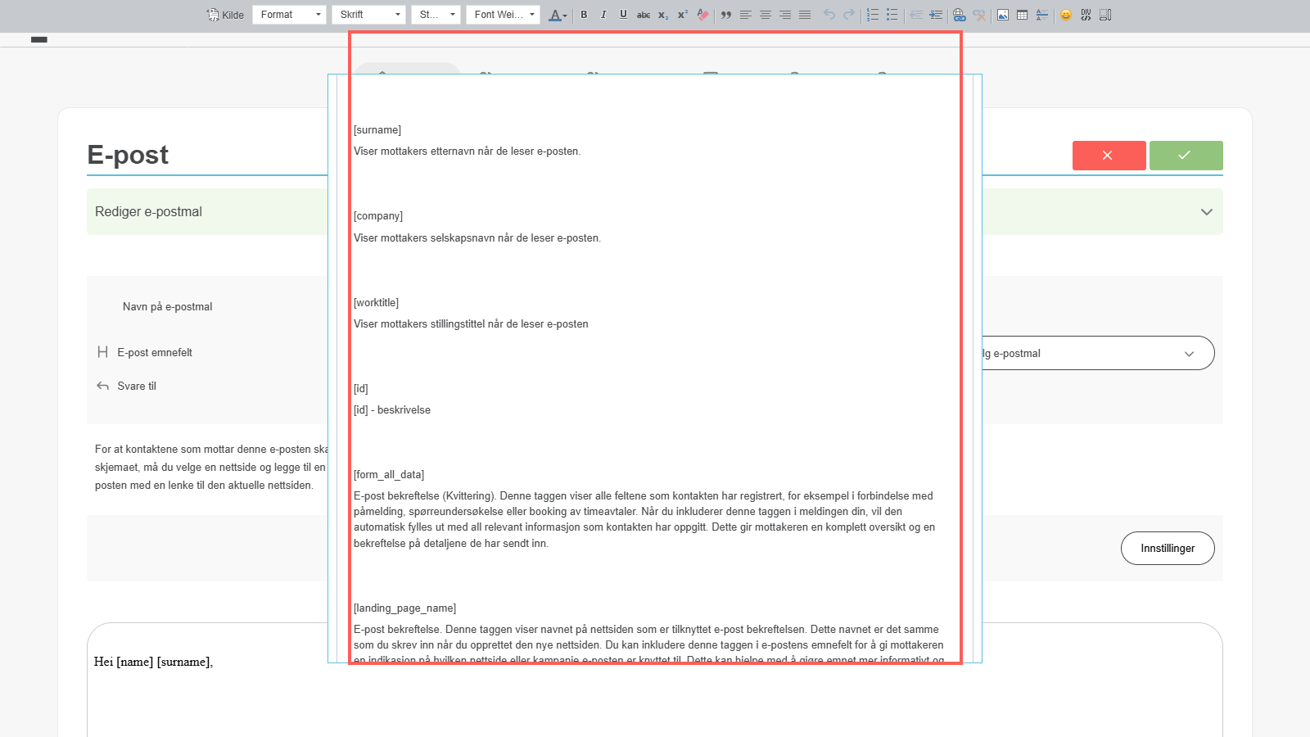Image resolution: width=1310 pixels, height=737 pixels.
Task: Toggle Kilde source view
Action: click(x=225, y=15)
